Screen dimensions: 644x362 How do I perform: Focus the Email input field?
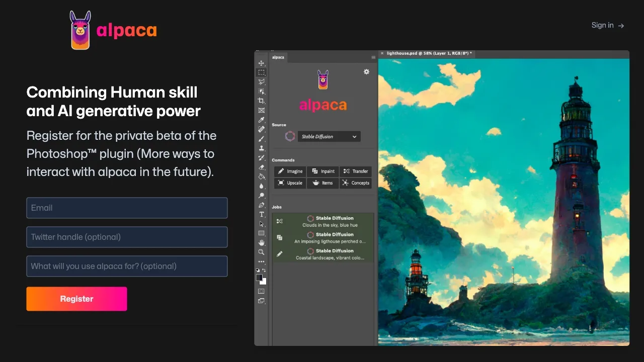tap(127, 208)
